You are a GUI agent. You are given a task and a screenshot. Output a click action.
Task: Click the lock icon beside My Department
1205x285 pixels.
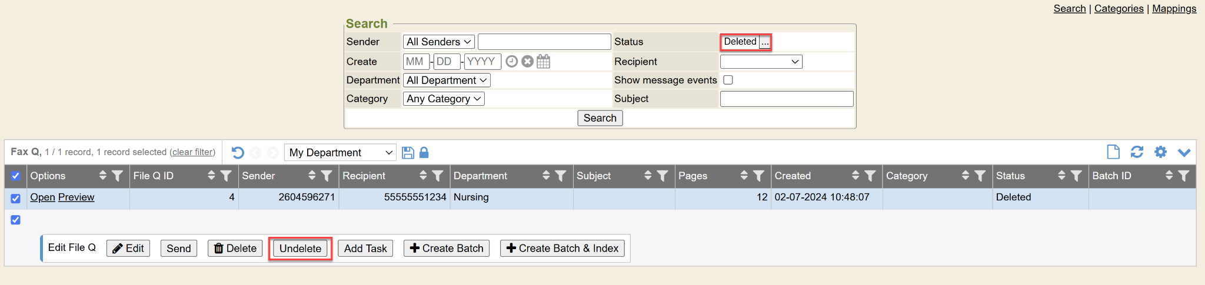[424, 153]
